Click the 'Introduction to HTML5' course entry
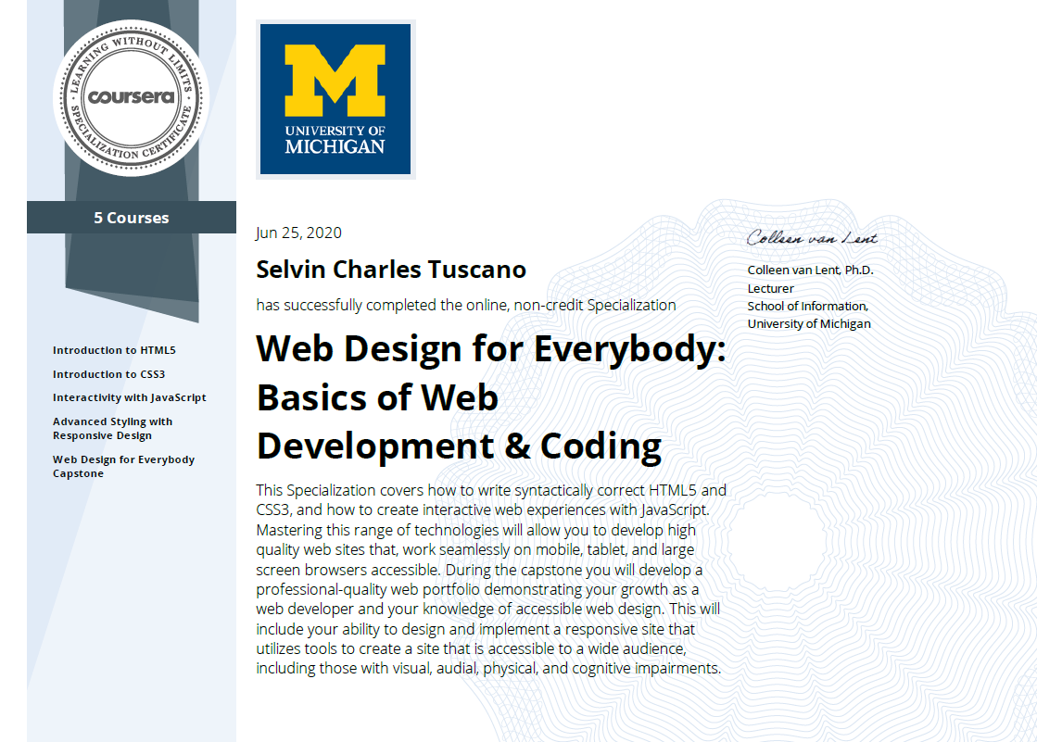This screenshot has width=1037, height=742. [114, 350]
